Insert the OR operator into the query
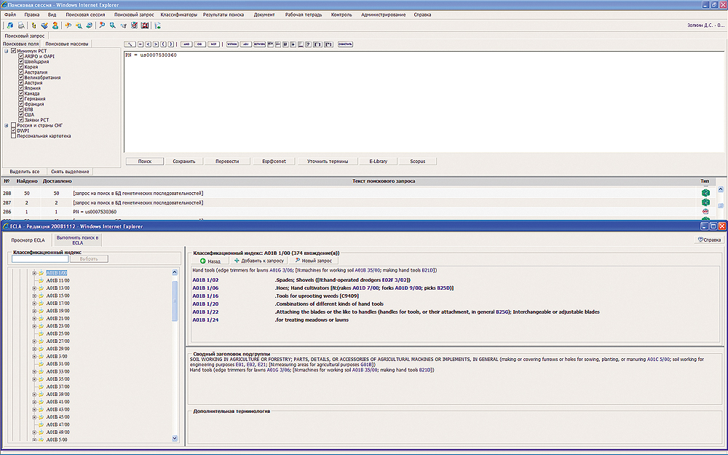728x455 pixels. 200,44
